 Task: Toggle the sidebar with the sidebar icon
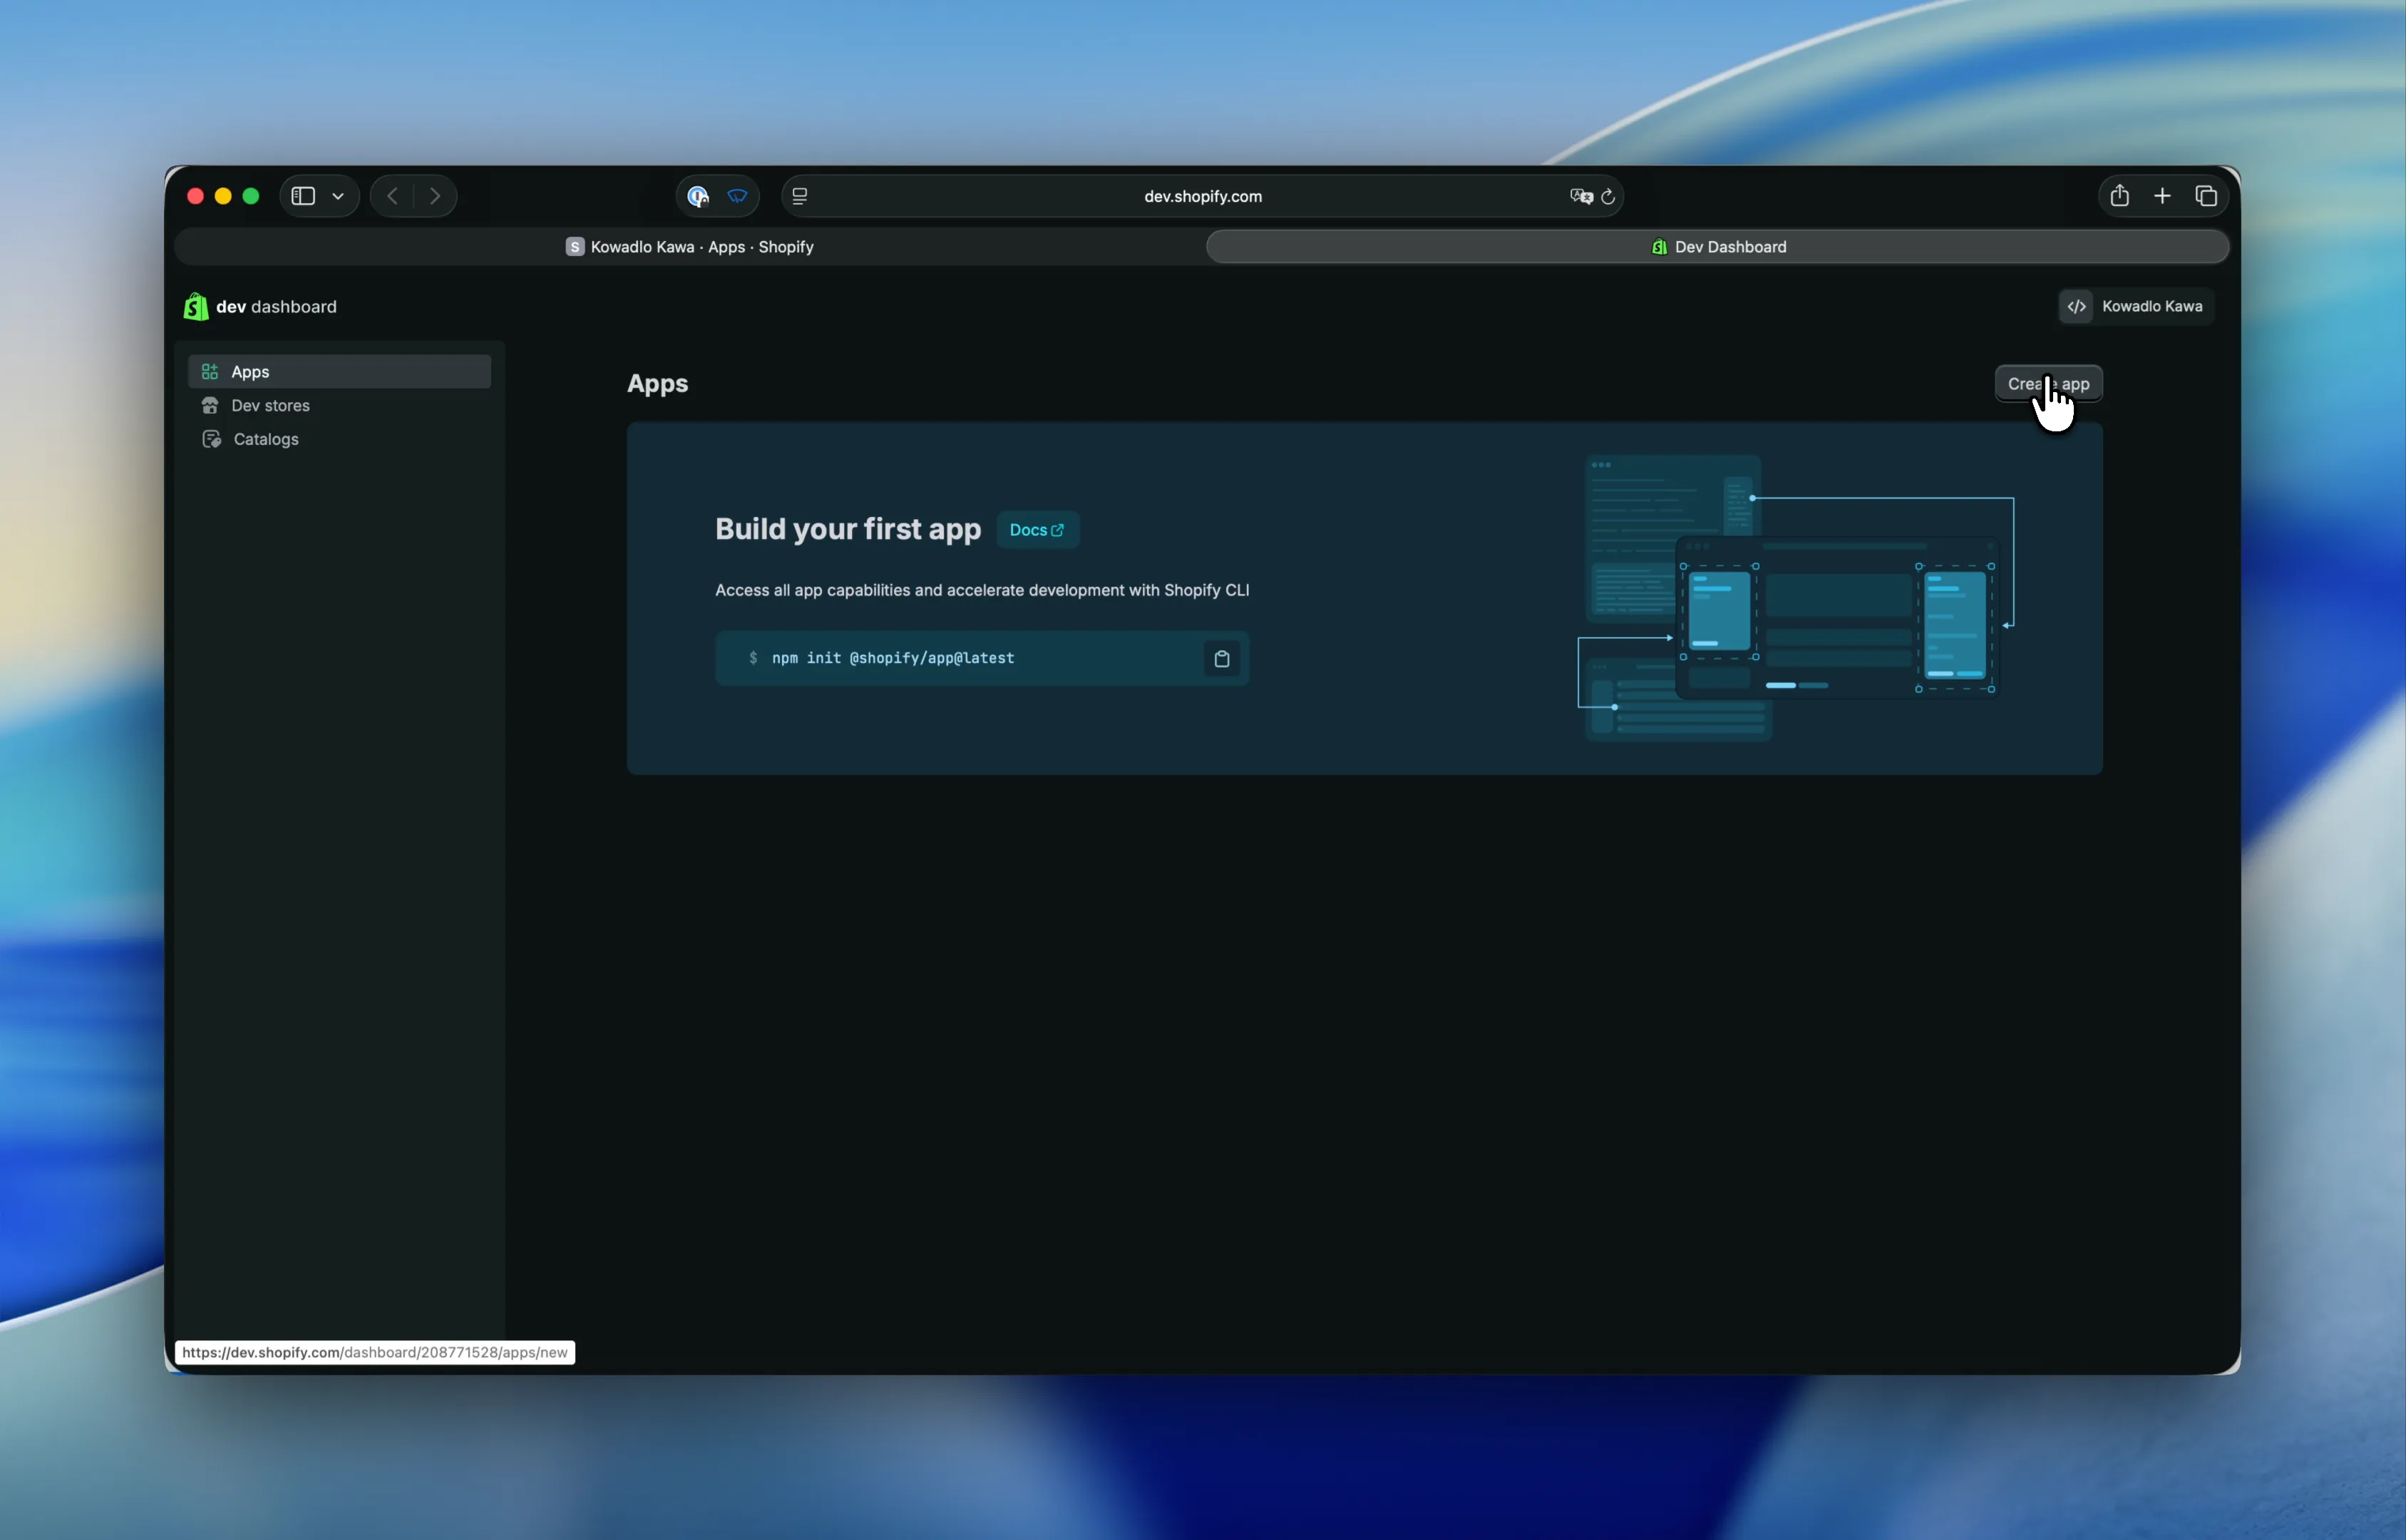coord(303,196)
